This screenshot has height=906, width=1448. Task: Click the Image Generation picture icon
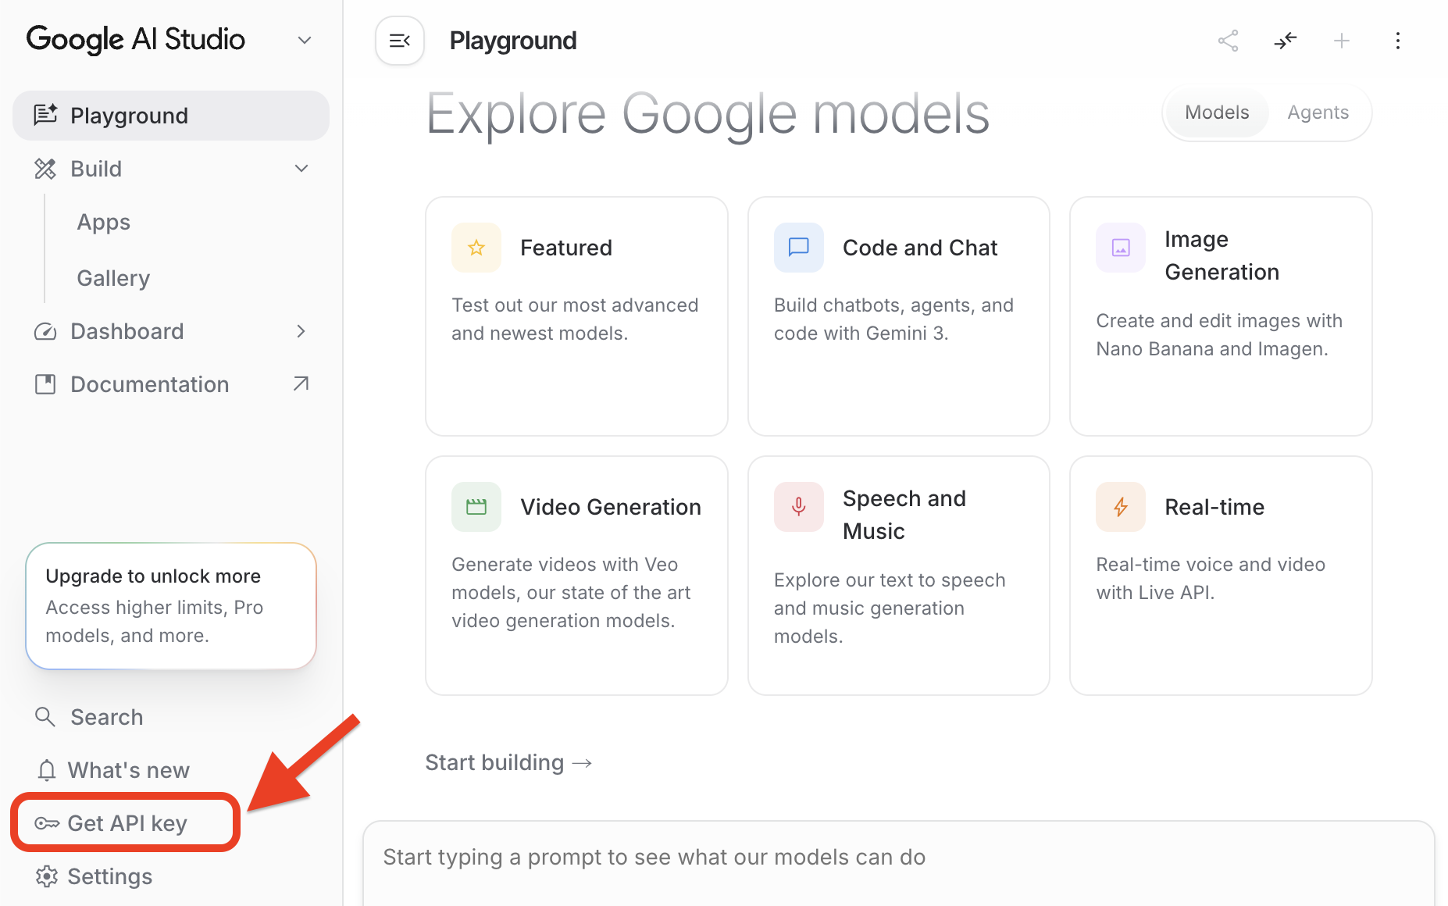pos(1121,248)
